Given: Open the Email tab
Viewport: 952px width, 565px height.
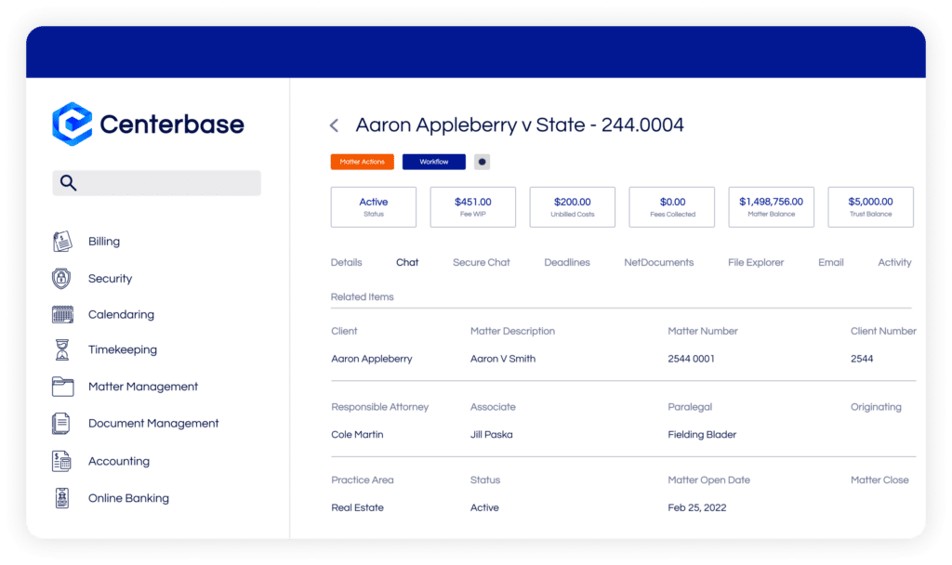Looking at the screenshot, I should tap(830, 262).
